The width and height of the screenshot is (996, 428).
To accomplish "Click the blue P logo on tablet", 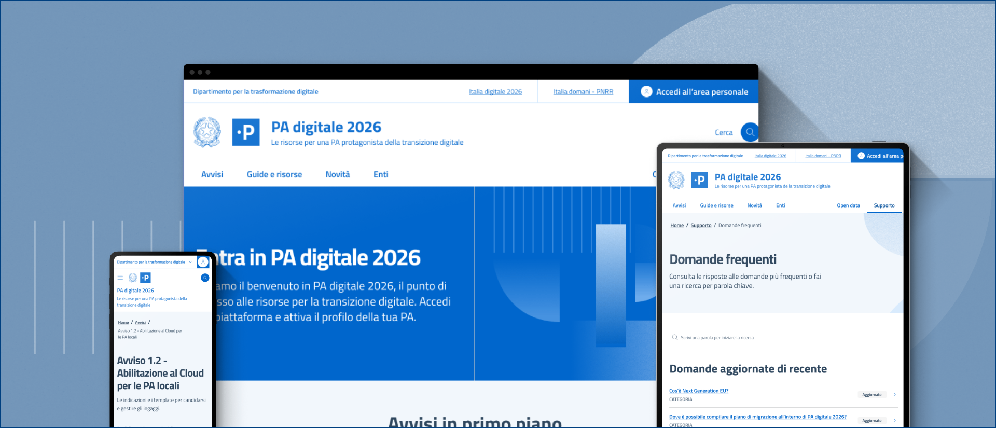I will point(699,180).
